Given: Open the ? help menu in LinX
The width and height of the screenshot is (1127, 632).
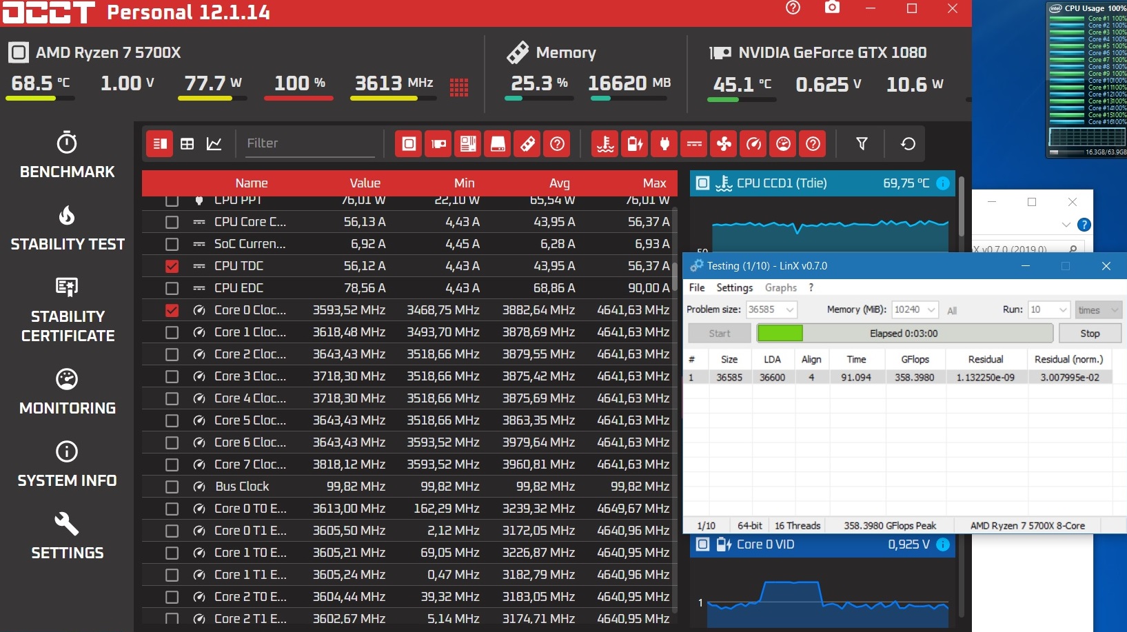Looking at the screenshot, I should (811, 288).
